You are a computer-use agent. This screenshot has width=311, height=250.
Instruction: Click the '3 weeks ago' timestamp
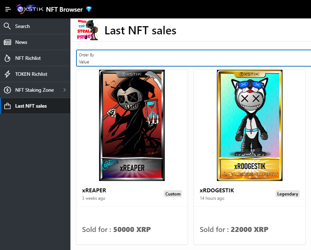(x=94, y=198)
